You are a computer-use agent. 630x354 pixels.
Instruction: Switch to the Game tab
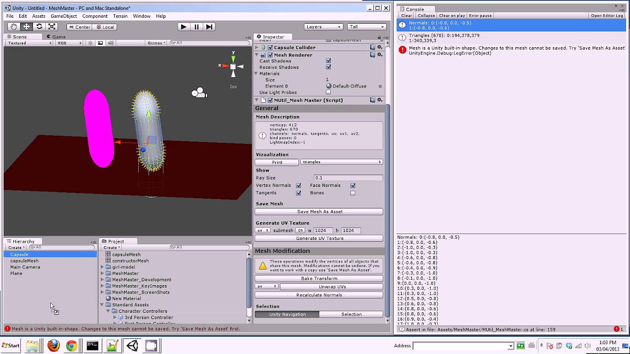coord(56,37)
